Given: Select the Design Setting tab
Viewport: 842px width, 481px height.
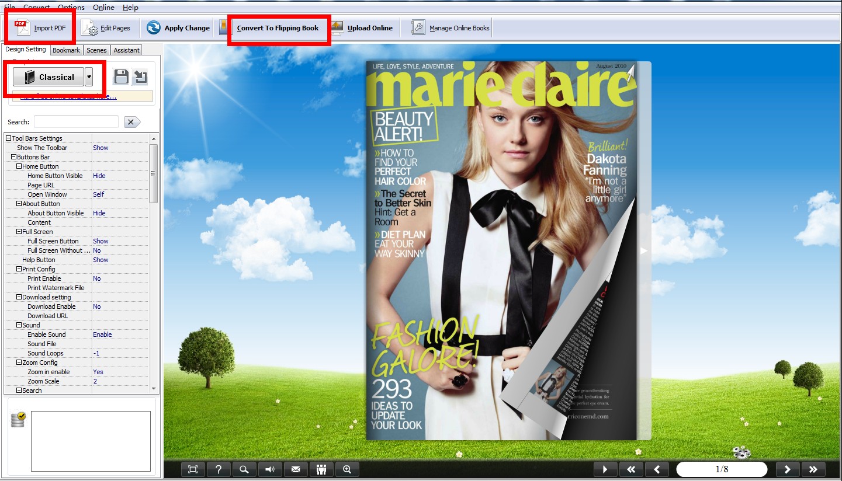Looking at the screenshot, I should [x=26, y=50].
